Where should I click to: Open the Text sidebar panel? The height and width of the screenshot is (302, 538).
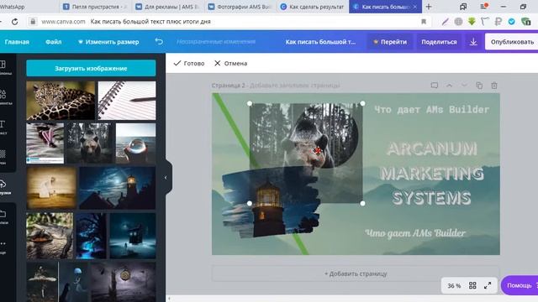(x=3, y=127)
